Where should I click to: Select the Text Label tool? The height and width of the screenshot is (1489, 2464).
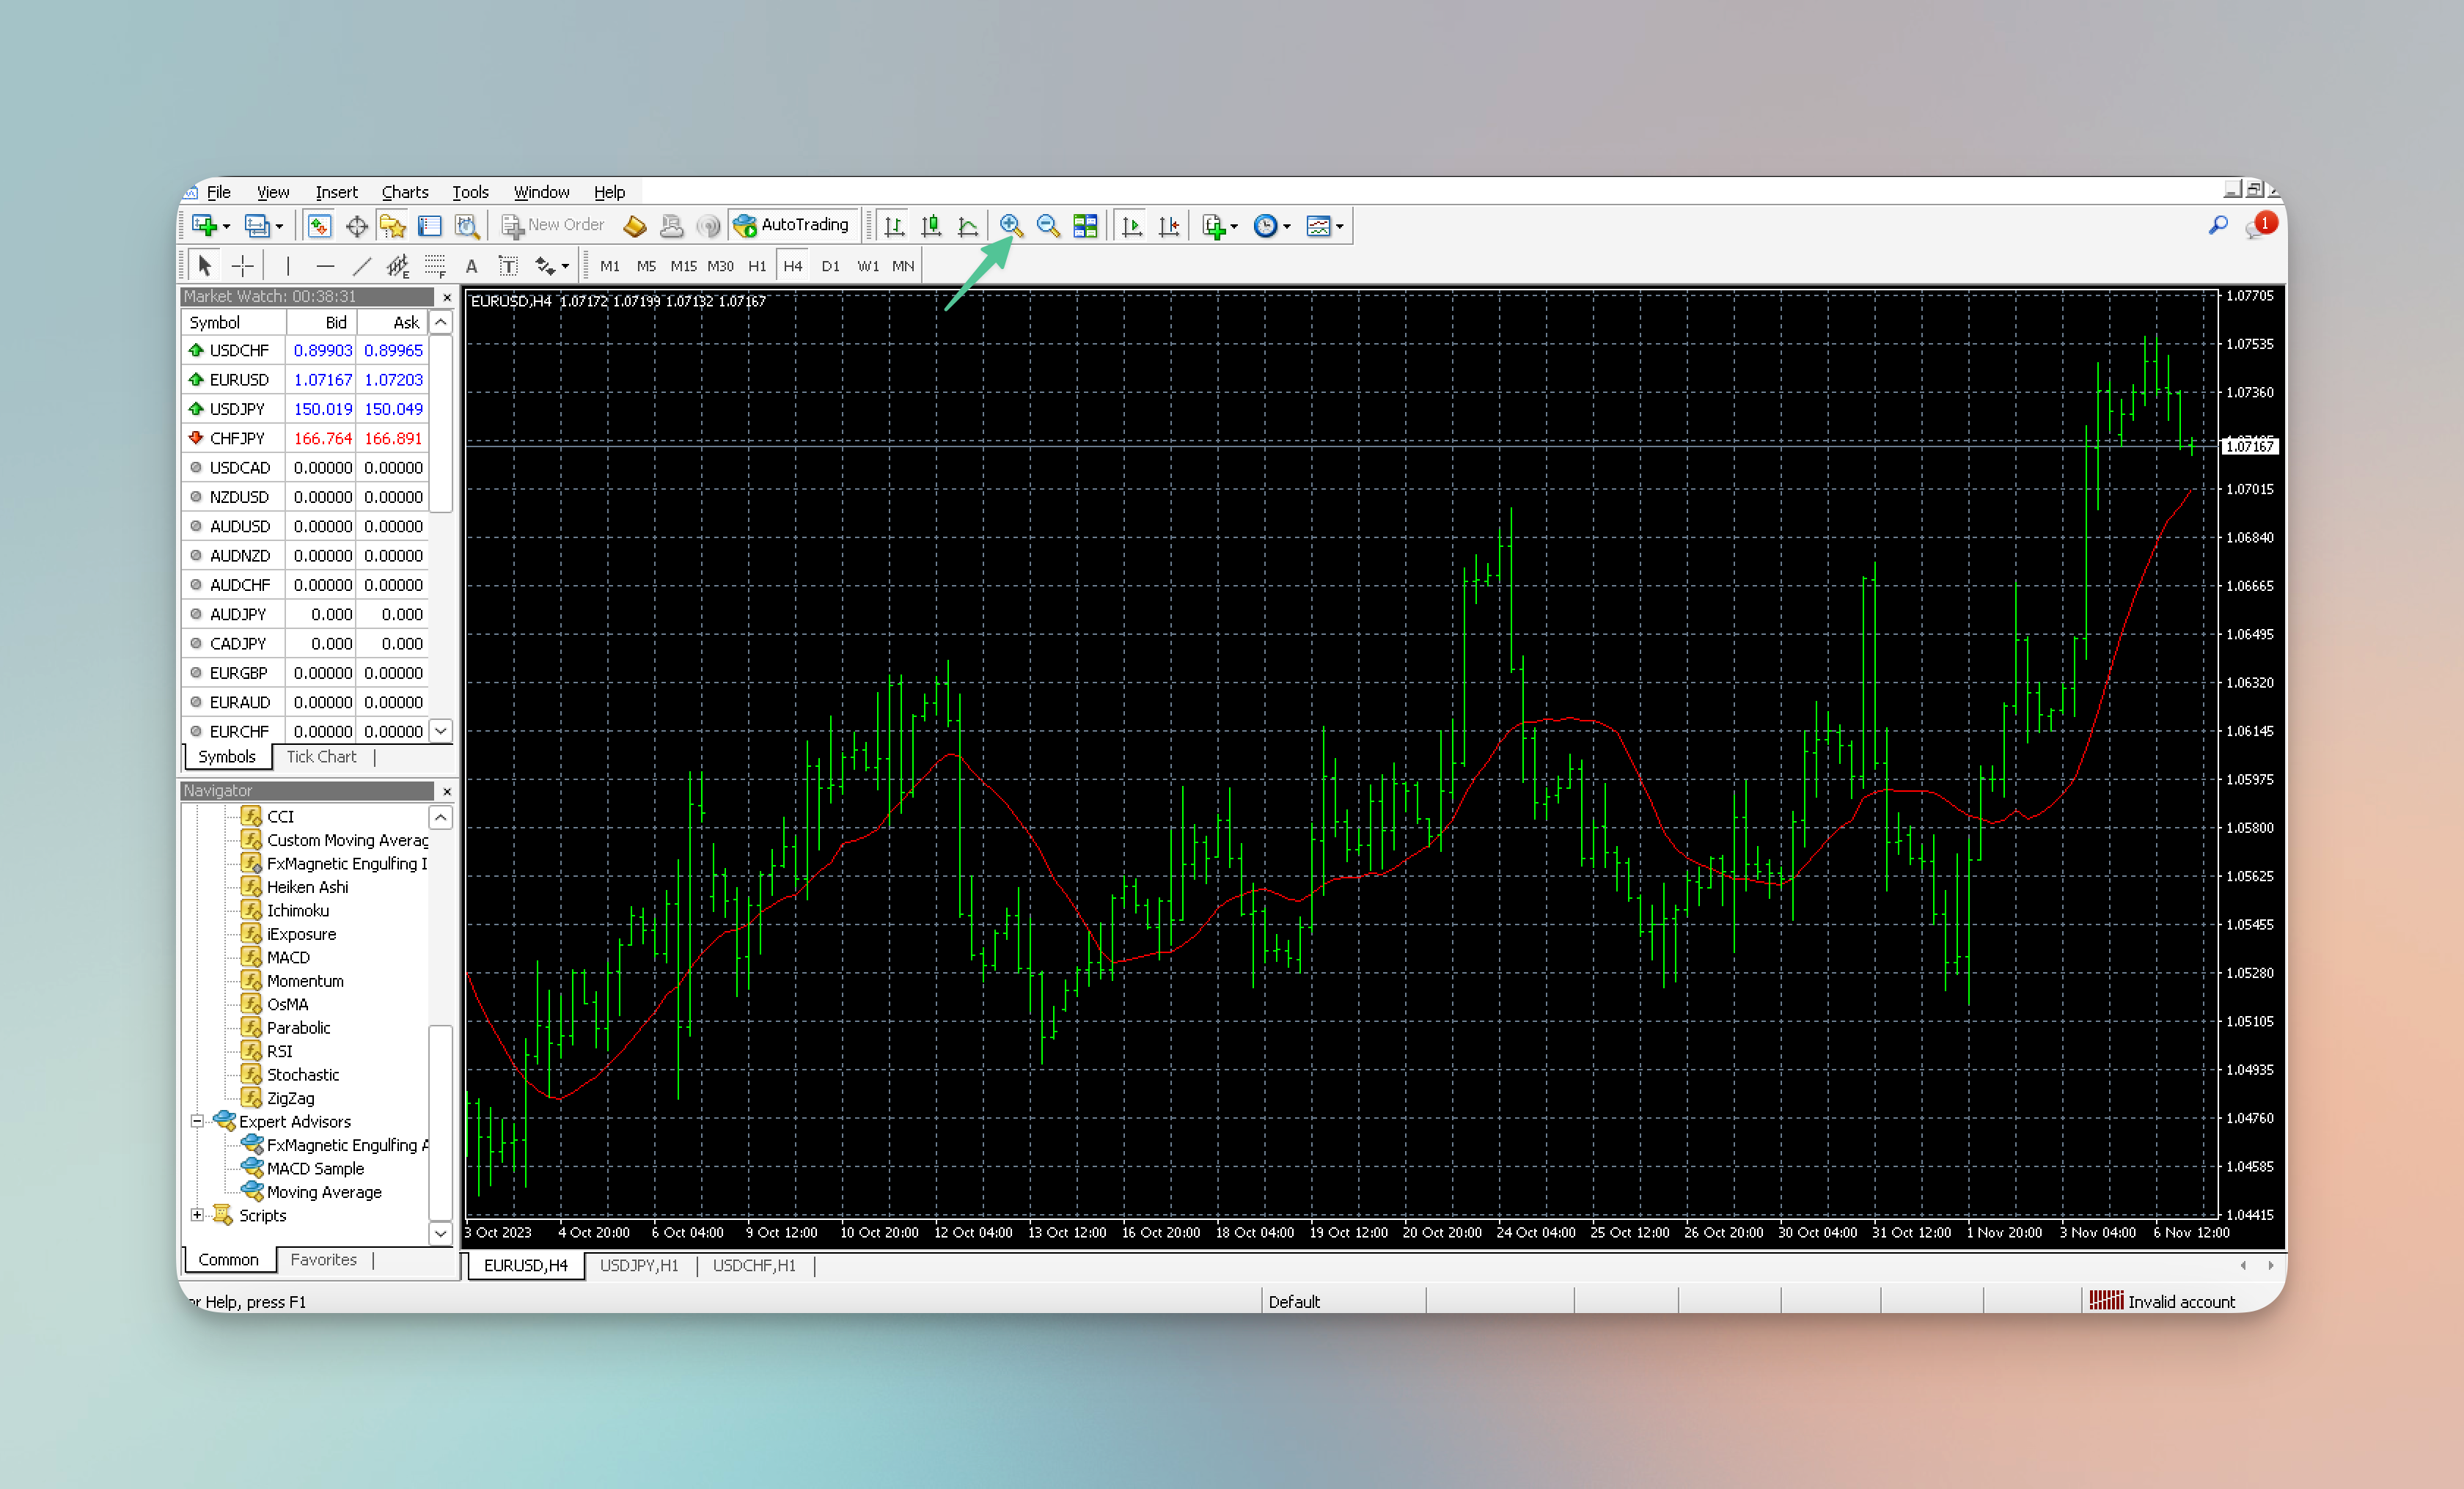point(508,266)
